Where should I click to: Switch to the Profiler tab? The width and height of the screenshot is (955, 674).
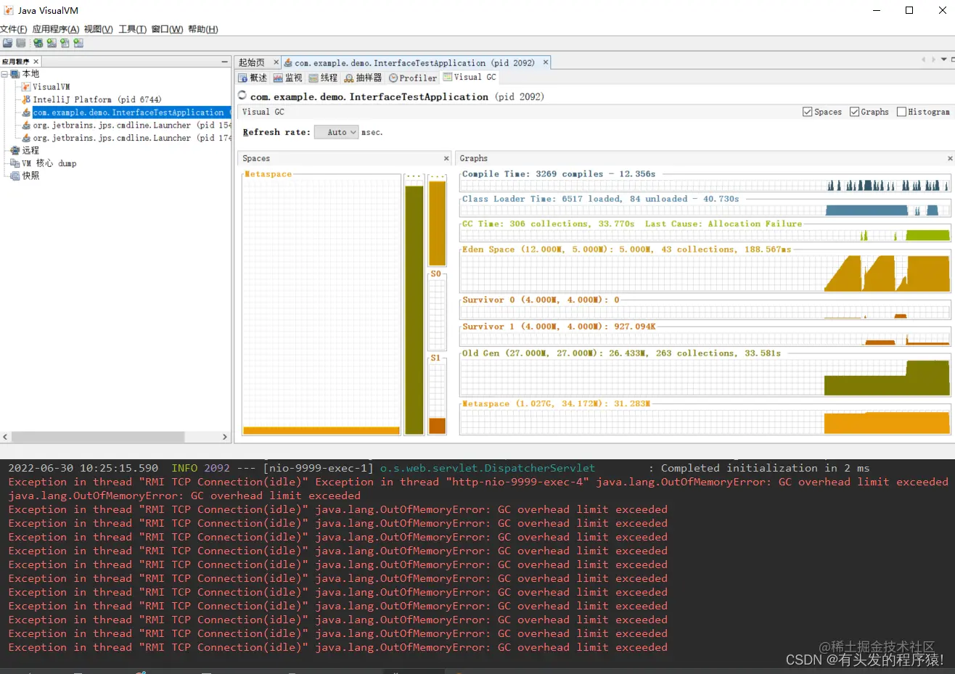point(413,78)
